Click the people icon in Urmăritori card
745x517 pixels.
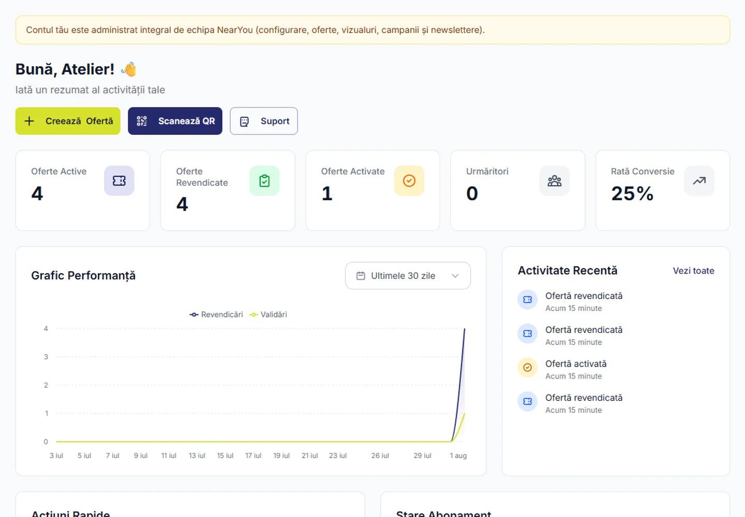point(555,181)
